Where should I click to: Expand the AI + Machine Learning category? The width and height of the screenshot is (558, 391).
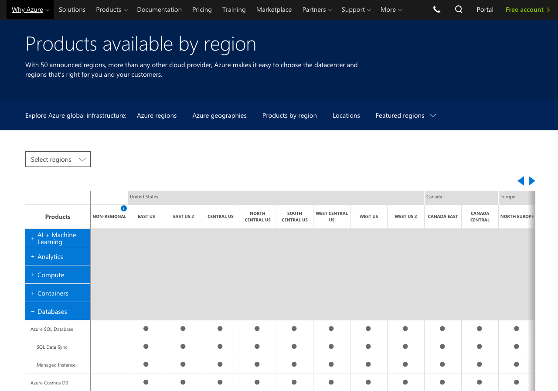(x=58, y=238)
